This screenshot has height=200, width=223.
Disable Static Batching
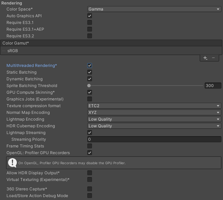(x=89, y=72)
